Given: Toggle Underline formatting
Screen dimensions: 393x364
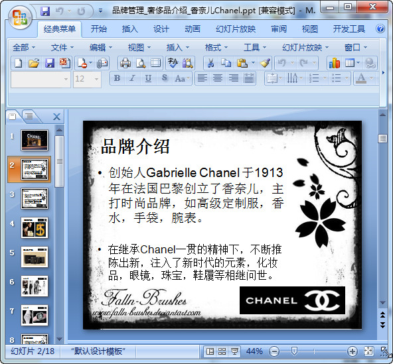Looking at the screenshot, I should point(148,78).
